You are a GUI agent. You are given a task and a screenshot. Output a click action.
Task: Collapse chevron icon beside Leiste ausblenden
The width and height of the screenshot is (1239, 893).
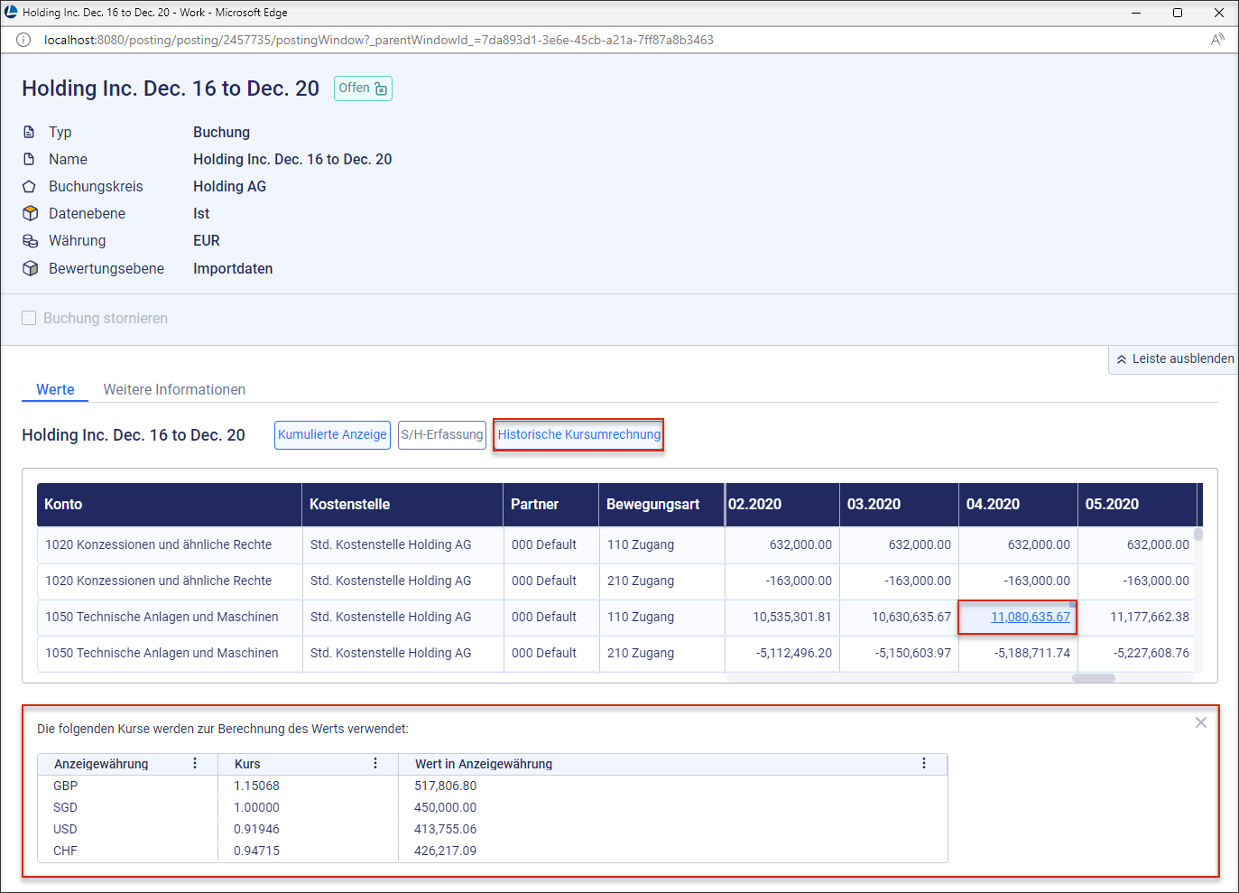coord(1122,359)
